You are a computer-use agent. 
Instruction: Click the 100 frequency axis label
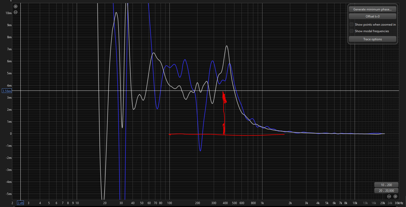tap(169, 203)
